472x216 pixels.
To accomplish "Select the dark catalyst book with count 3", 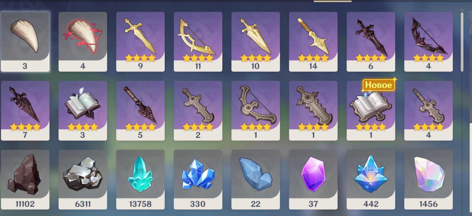I will pyautogui.click(x=83, y=111).
